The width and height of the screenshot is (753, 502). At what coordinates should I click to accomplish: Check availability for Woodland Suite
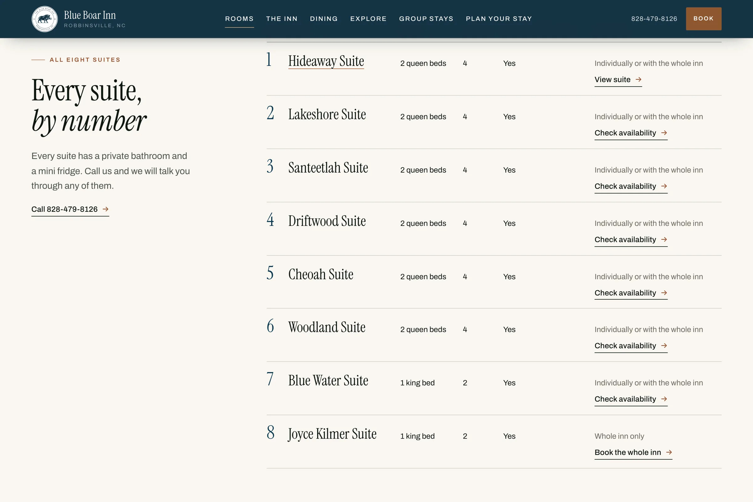tap(631, 346)
